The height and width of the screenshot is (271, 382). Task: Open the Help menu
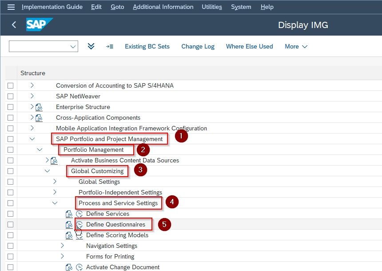click(x=267, y=7)
